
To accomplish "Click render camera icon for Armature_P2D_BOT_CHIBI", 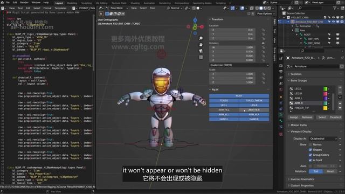I will pyautogui.click(x=342, y=22).
